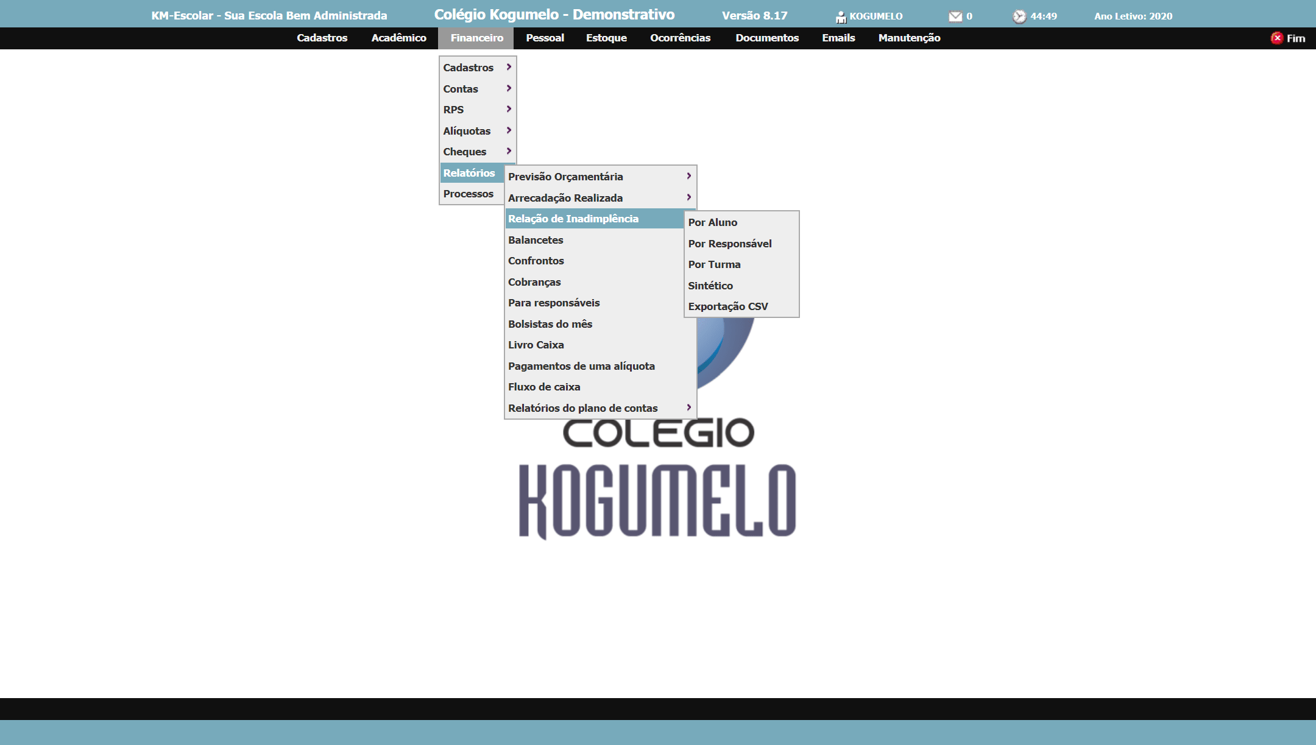The width and height of the screenshot is (1316, 745).
Task: Click Colégio Kogumelo - Demonstrativo title
Action: coord(554,15)
